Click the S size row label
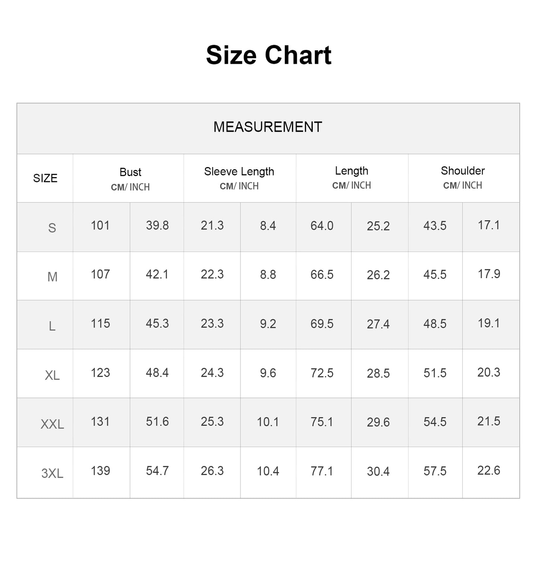Image resolution: width=538 pixels, height=572 pixels. tap(52, 228)
